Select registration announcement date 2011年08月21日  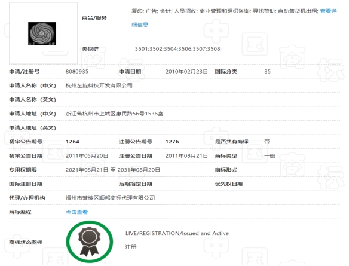coord(186,156)
